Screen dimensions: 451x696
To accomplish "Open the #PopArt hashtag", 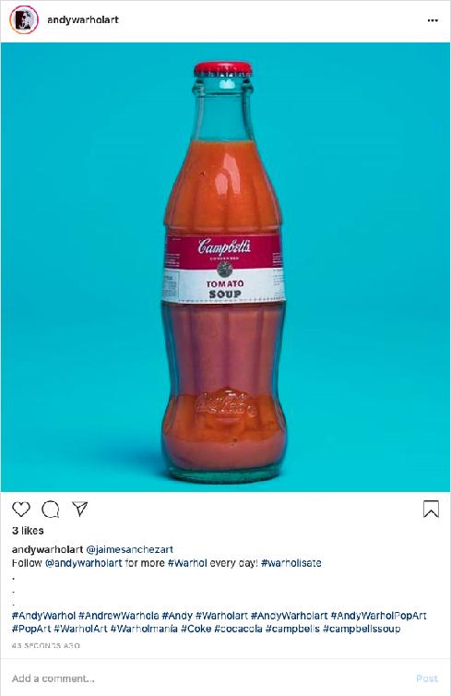I will (x=31, y=629).
